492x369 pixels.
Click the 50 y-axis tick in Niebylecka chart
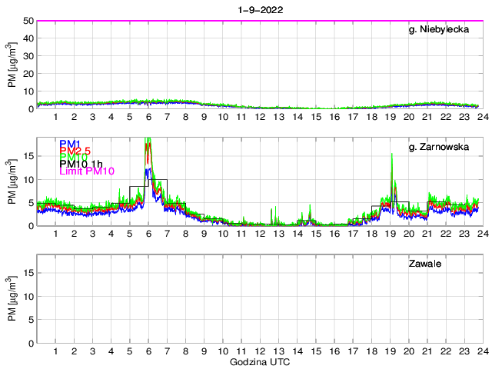tap(28, 21)
